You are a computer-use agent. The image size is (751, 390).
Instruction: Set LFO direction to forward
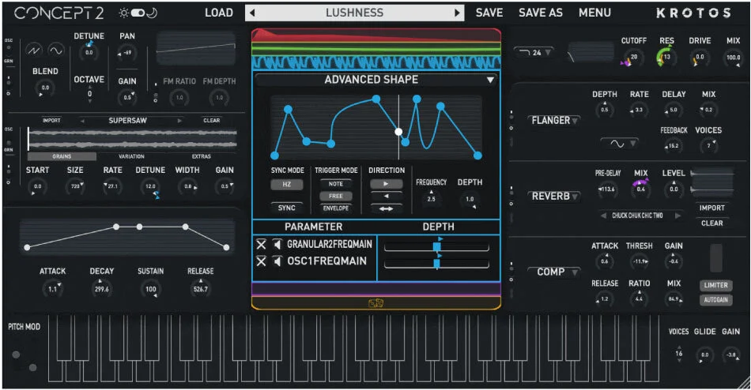point(386,184)
